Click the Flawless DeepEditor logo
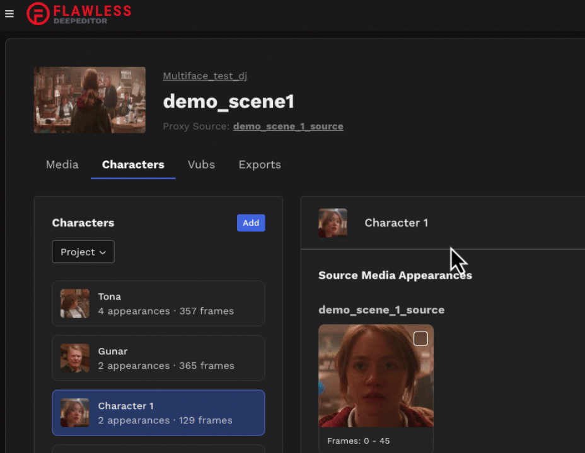Screen dimensions: 585x453 pos(79,14)
